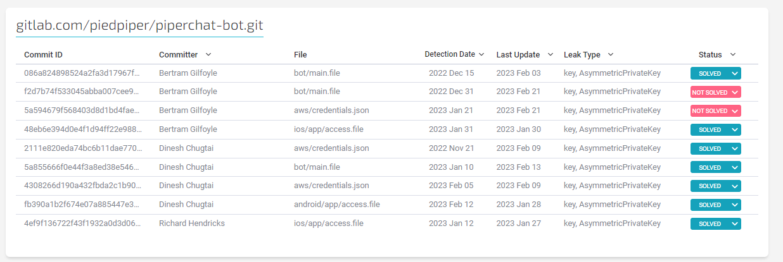This screenshot has height=262, width=783.
Task: Open the piperchat-bot.git repository link
Action: tap(139, 25)
